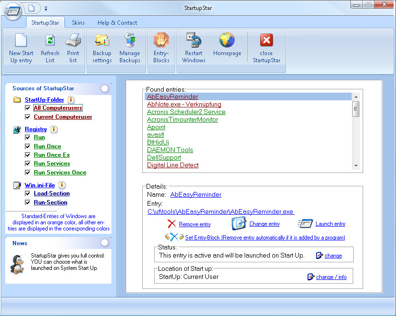The image size is (396, 316).
Task: Collapse the Sources of StartupStar panel
Action: (105, 88)
